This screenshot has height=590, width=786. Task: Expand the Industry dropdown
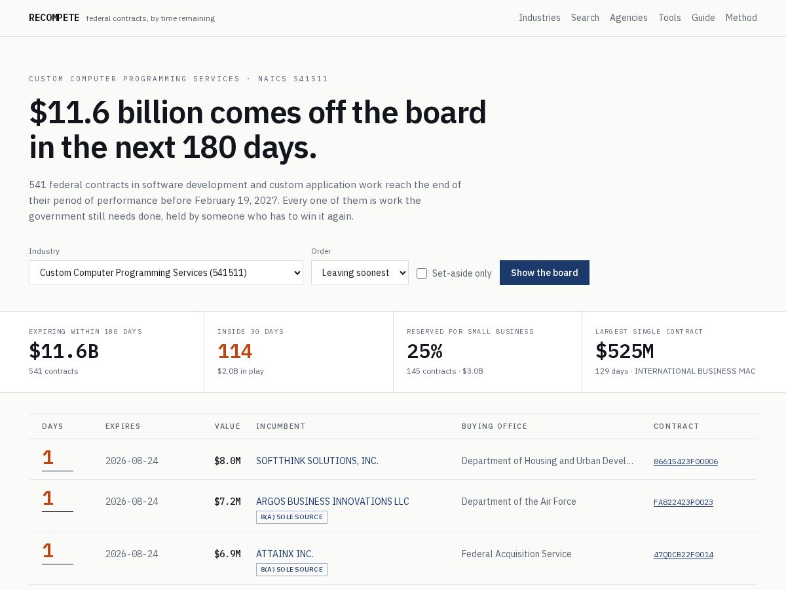click(166, 273)
